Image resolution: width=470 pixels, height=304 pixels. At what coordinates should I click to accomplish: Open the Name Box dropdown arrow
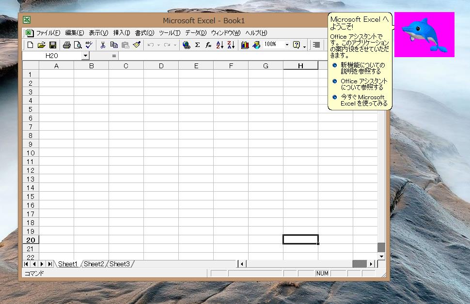[x=85, y=56]
